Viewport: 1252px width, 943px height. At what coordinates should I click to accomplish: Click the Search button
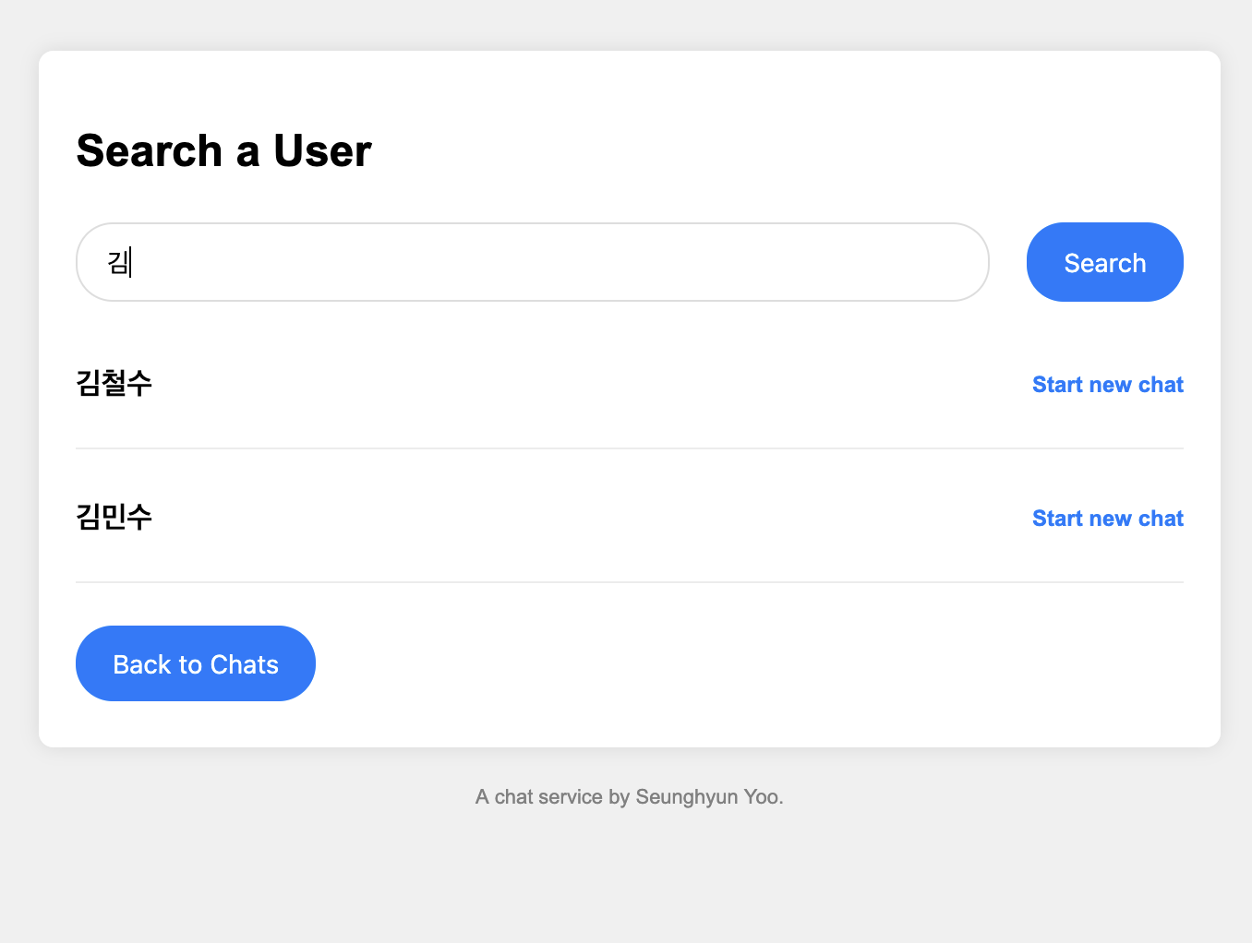click(x=1104, y=262)
